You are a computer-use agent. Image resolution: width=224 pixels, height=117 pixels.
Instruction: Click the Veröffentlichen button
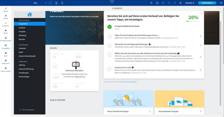pos(207,3)
